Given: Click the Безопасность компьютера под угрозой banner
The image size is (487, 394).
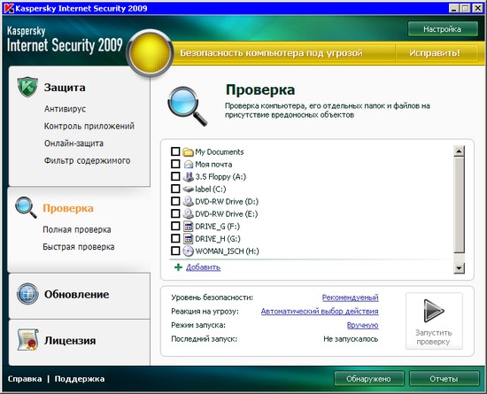Looking at the screenshot, I should [272, 53].
